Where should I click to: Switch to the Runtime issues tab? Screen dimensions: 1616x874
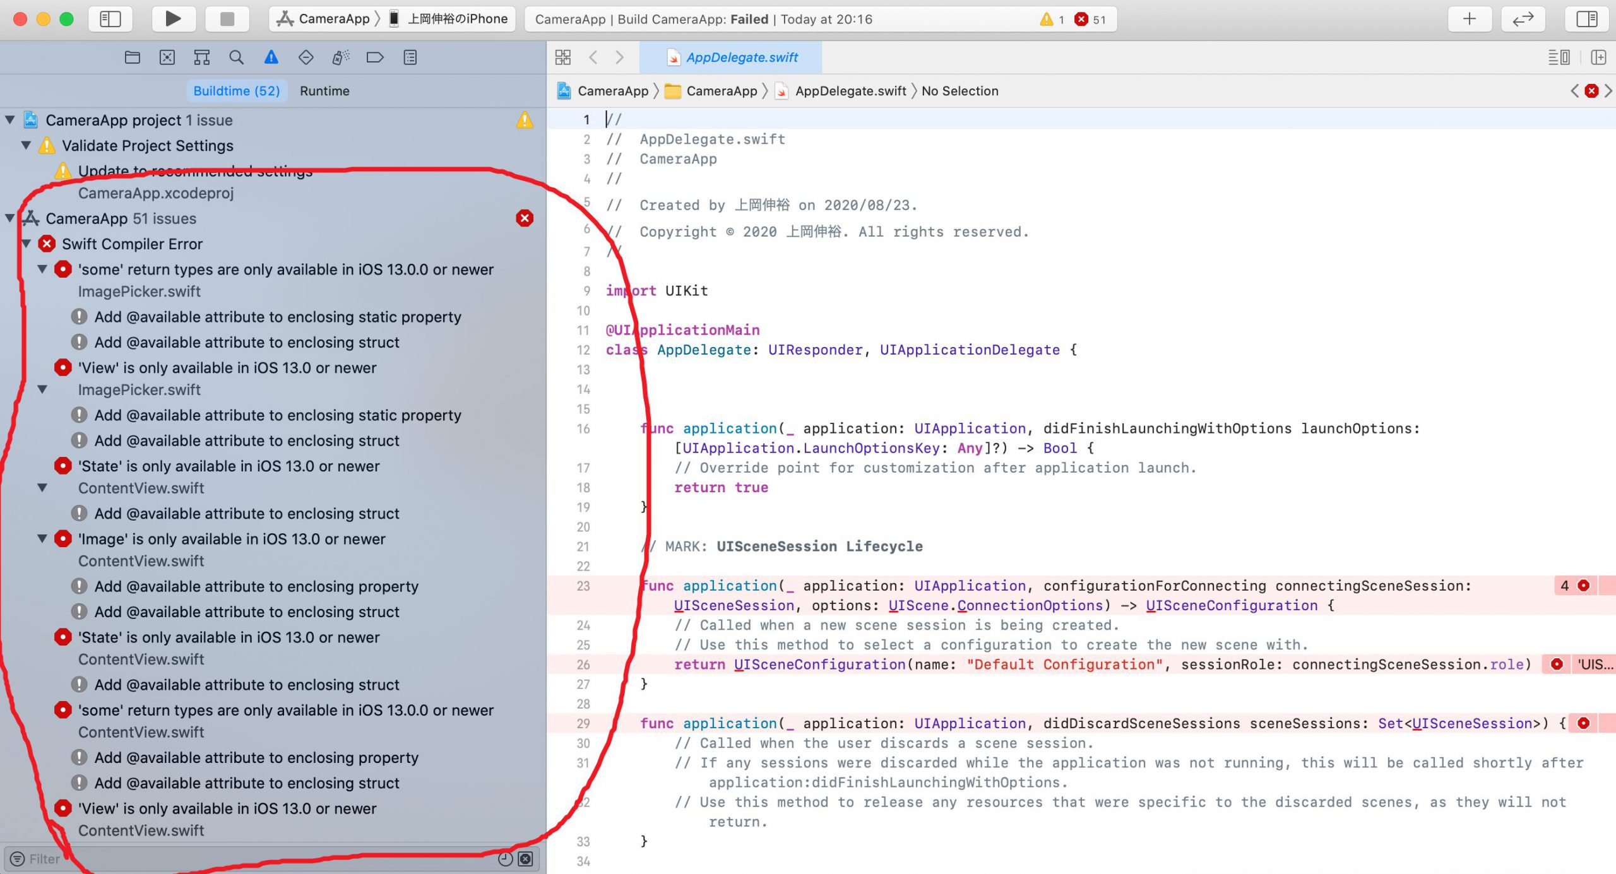324,91
